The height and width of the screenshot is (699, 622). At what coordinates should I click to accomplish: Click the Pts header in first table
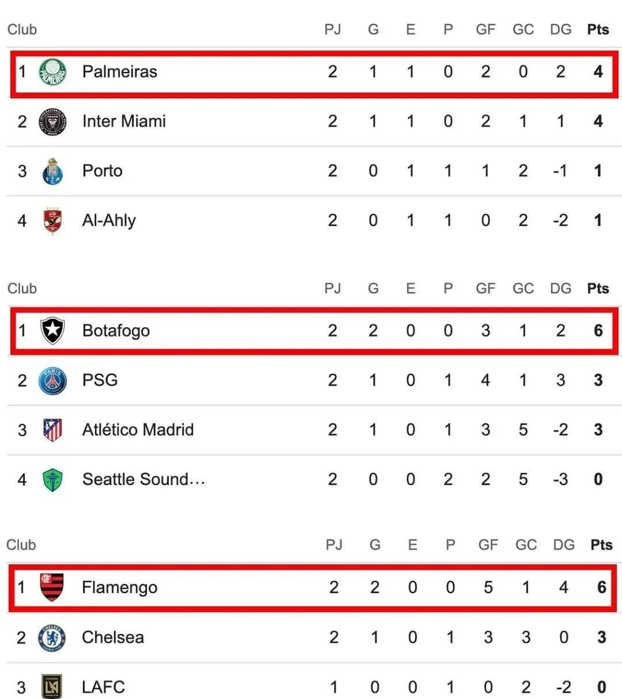(598, 29)
